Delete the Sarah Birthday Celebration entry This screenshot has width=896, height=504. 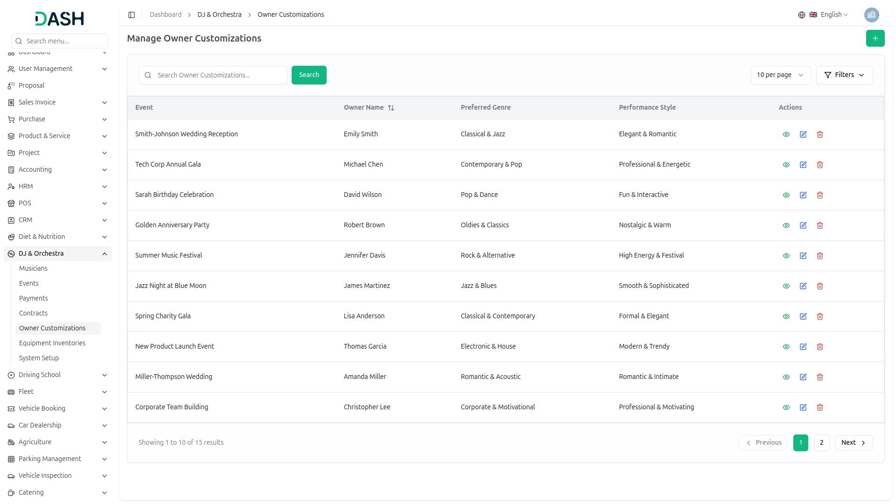[819, 195]
